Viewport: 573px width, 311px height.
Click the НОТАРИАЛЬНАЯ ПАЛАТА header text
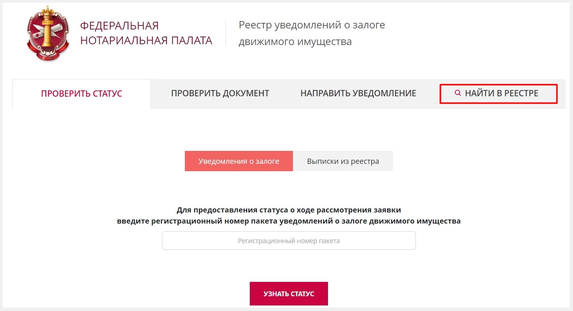[x=146, y=41]
